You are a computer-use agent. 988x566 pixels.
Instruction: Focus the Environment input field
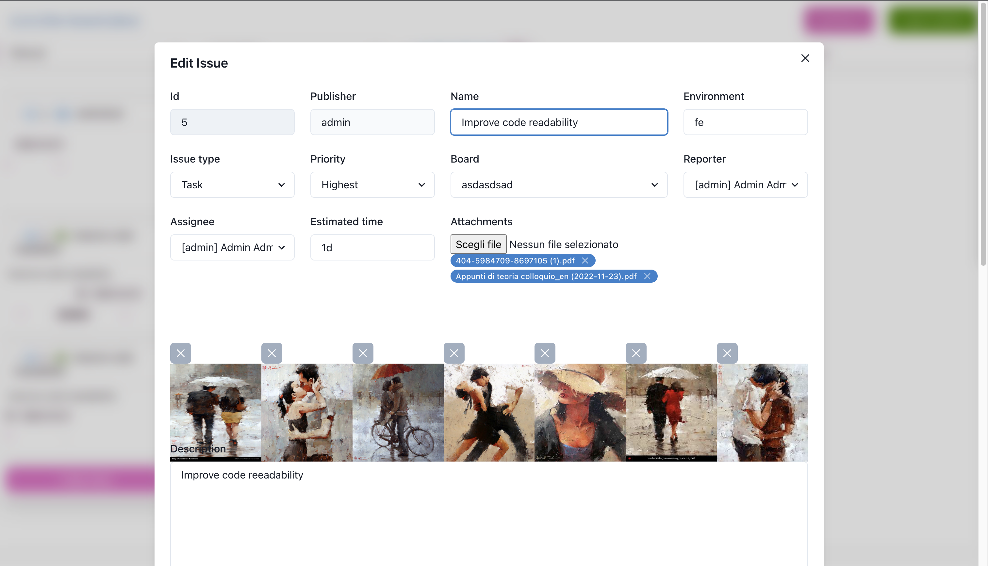(745, 122)
